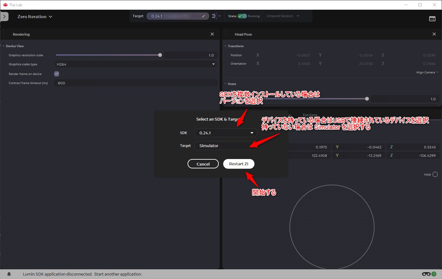This screenshot has height=279, width=442.
Task: Open the Zero Iteration module dropdown
Action: 35,17
